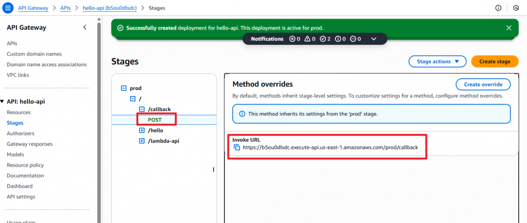The image size is (527, 223).
Task: Open the Stage actions dropdown
Action: tap(437, 61)
